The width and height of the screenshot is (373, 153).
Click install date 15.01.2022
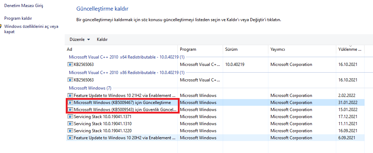pos(348,110)
